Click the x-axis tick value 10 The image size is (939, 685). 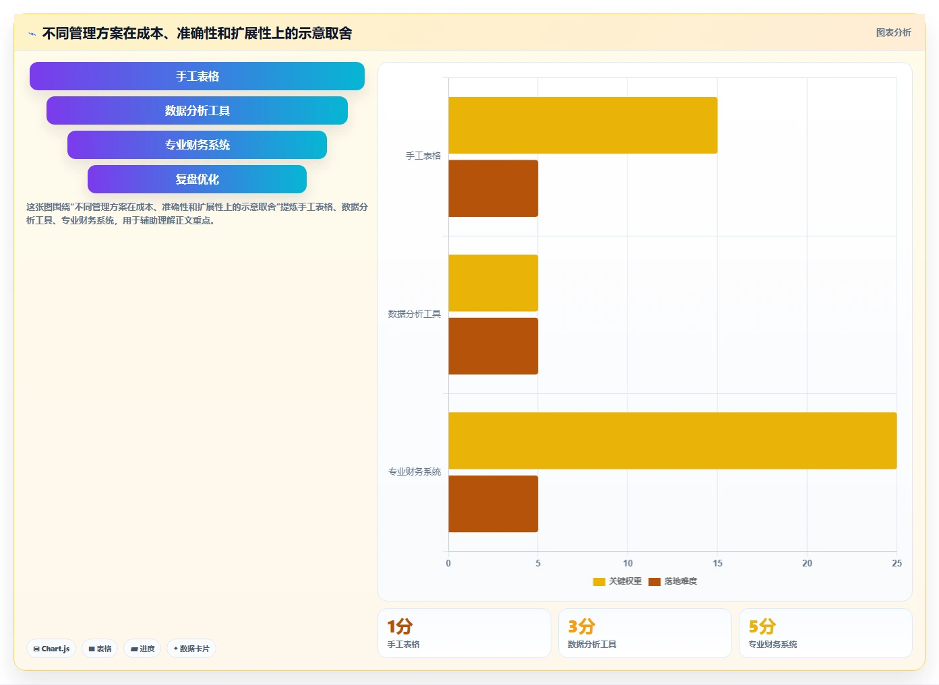pyautogui.click(x=628, y=563)
